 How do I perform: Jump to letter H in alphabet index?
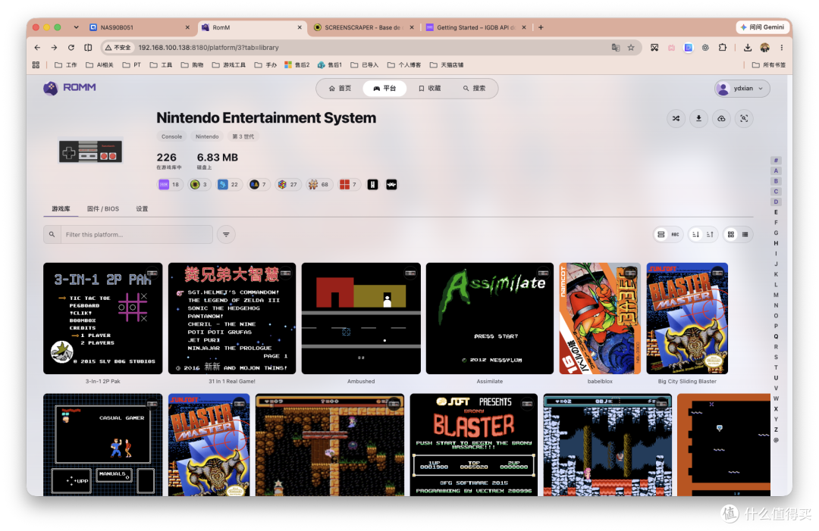click(776, 243)
